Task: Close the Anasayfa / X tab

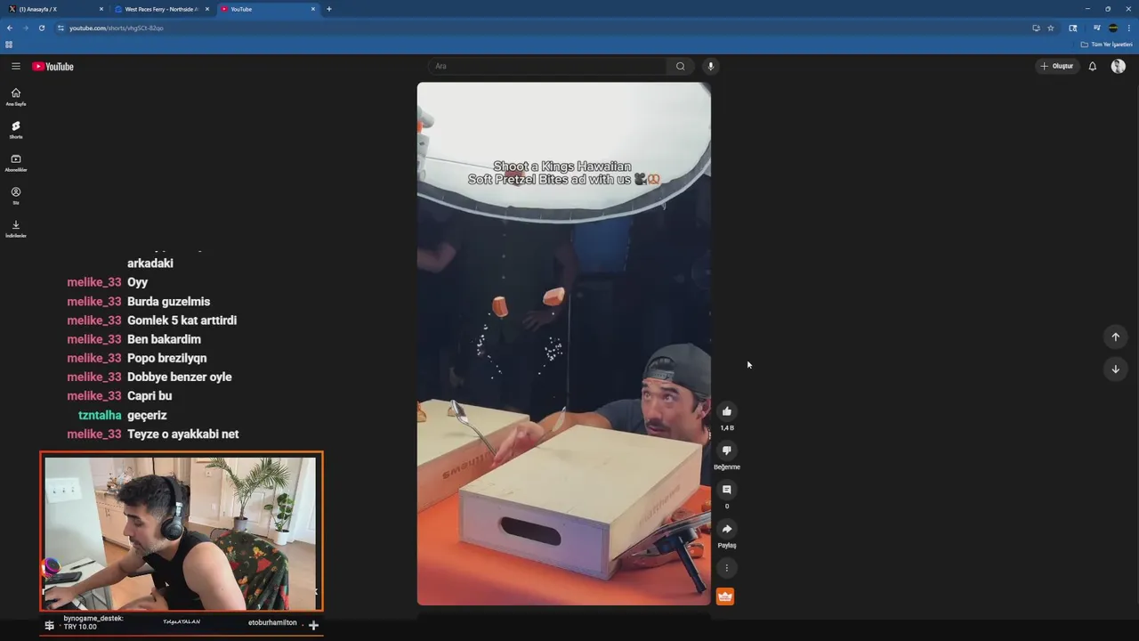Action: point(101,9)
